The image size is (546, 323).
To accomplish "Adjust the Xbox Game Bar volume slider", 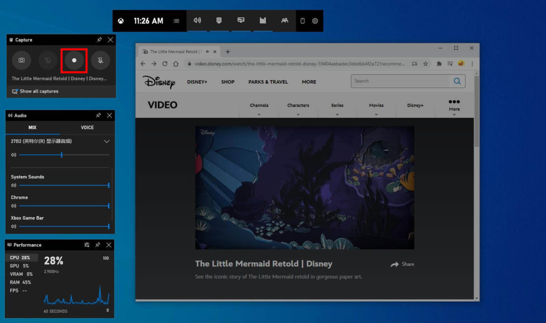I will (x=64, y=226).
